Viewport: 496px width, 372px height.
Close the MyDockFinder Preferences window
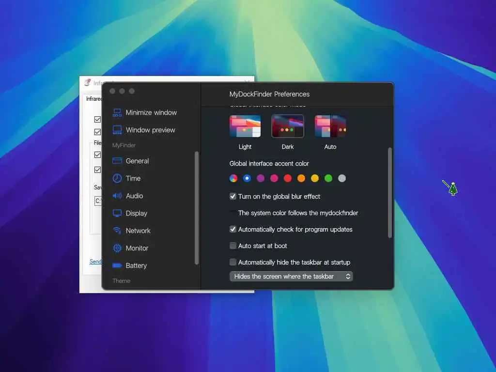click(x=112, y=92)
